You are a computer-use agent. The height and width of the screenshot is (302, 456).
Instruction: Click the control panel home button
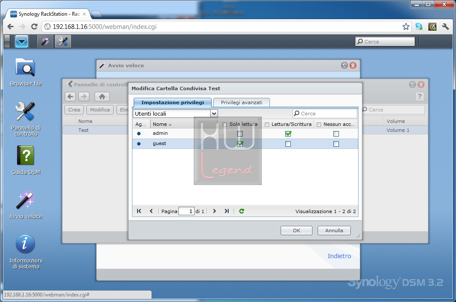[102, 97]
